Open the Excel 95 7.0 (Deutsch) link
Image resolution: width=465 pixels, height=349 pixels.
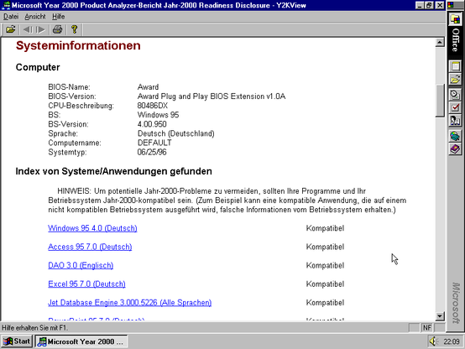[x=86, y=284]
